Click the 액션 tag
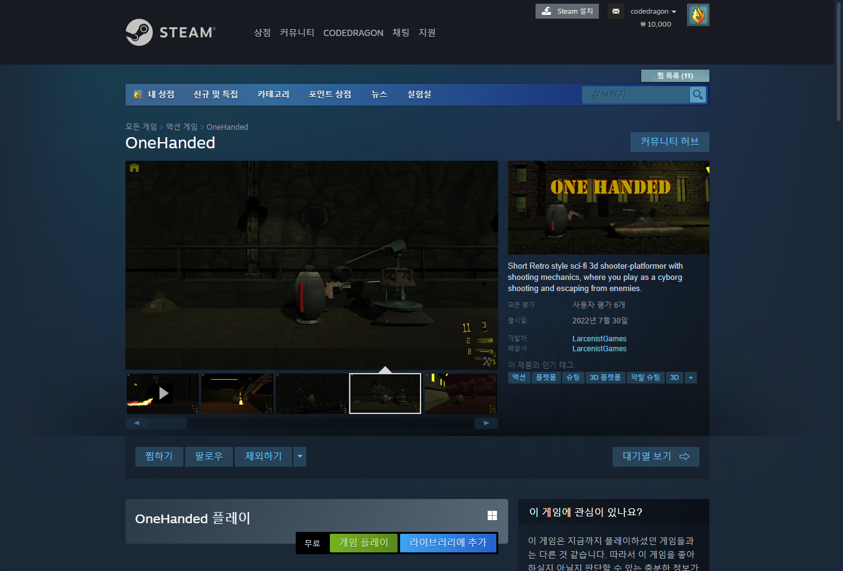The width and height of the screenshot is (843, 571). pyautogui.click(x=519, y=377)
